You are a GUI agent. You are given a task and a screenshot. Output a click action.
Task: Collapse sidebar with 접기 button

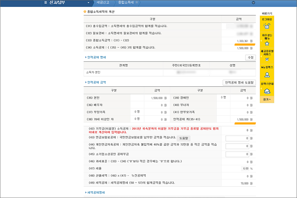tap(267, 99)
